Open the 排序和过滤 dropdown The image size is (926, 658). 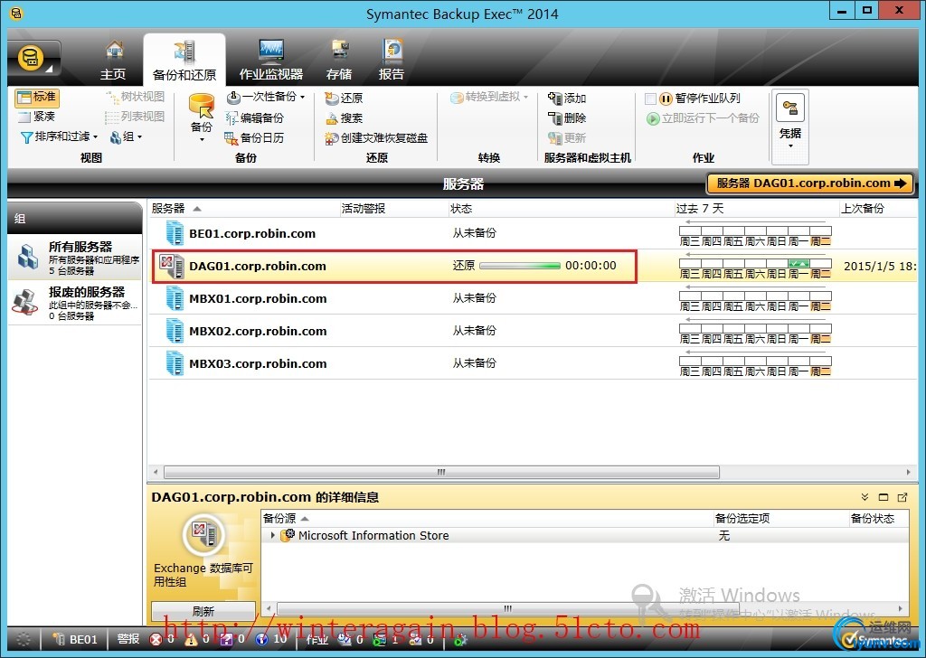coord(59,136)
